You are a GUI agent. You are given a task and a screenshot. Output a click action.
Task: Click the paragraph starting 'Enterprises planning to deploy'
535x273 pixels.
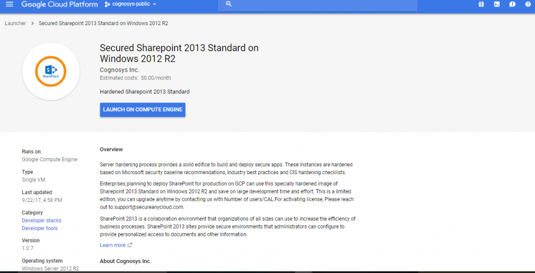226,196
